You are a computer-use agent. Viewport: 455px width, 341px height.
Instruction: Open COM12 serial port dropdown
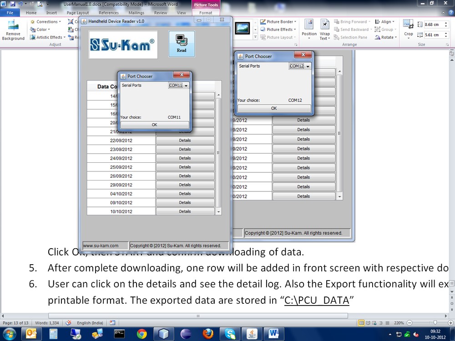point(308,66)
